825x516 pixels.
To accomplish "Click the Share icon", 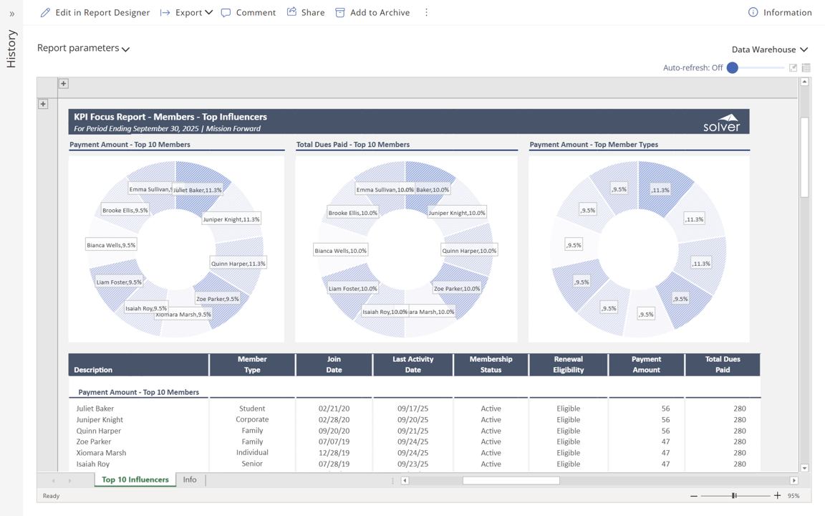I will pyautogui.click(x=291, y=12).
